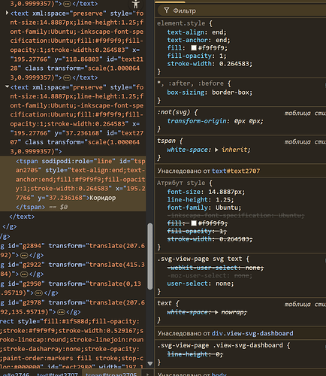Viewport: 326px width, 376px height.
Task: Select tspan#tspan2705 breadcrumb
Action: tap(111, 374)
